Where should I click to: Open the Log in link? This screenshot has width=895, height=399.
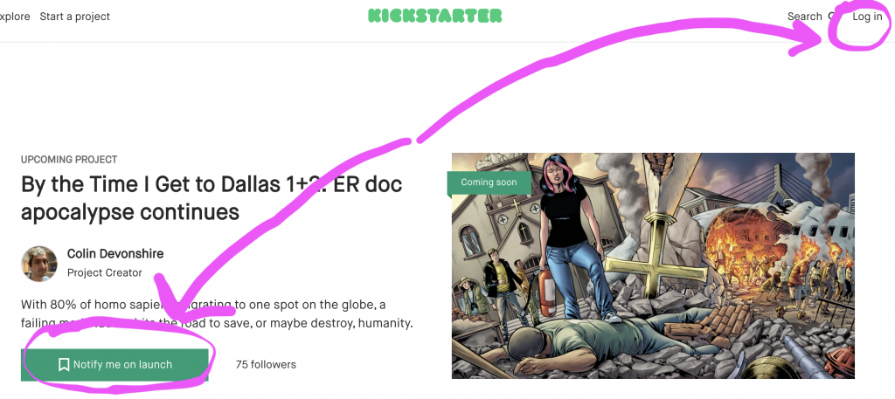(867, 17)
